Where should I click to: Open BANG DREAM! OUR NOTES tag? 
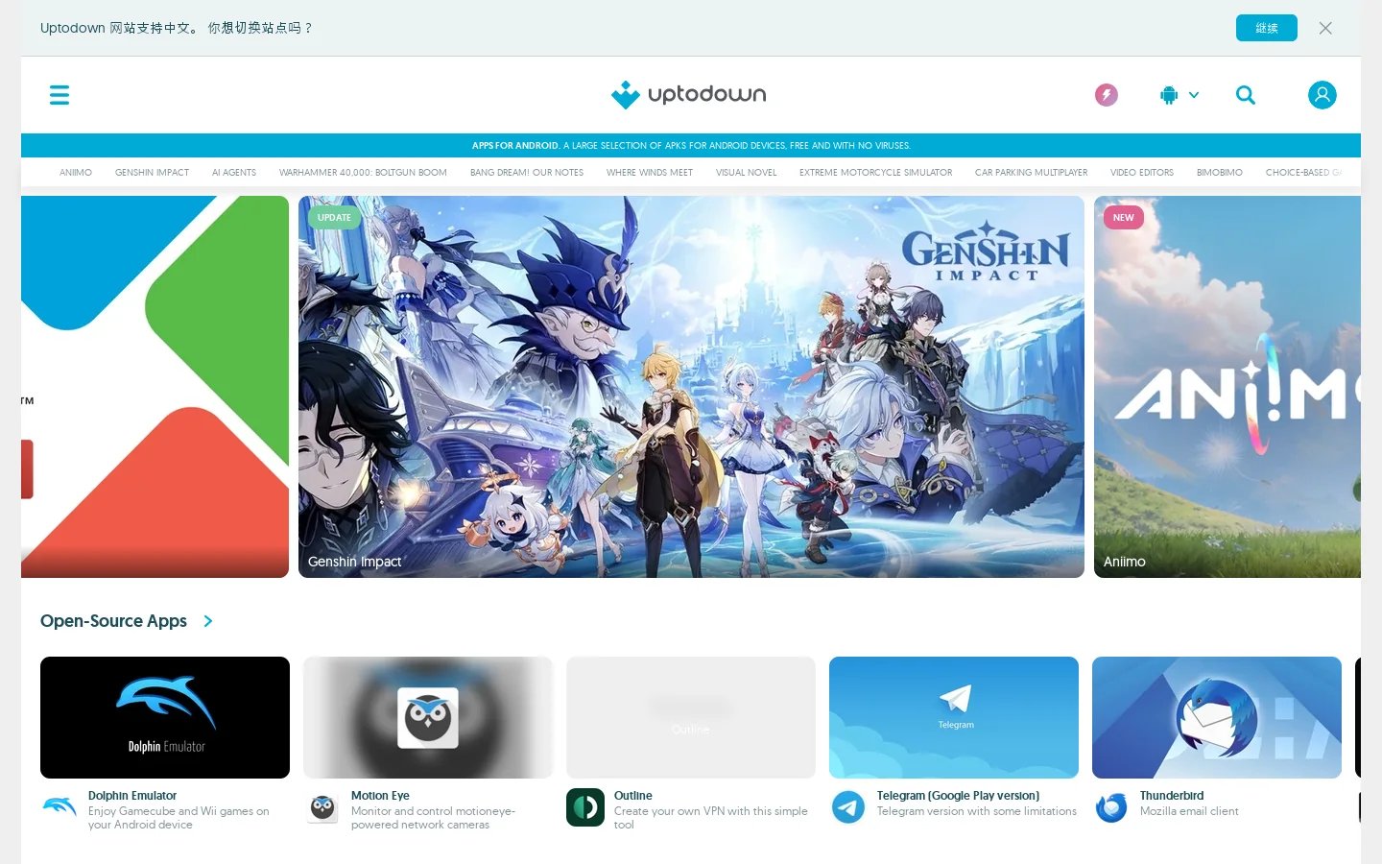click(527, 173)
